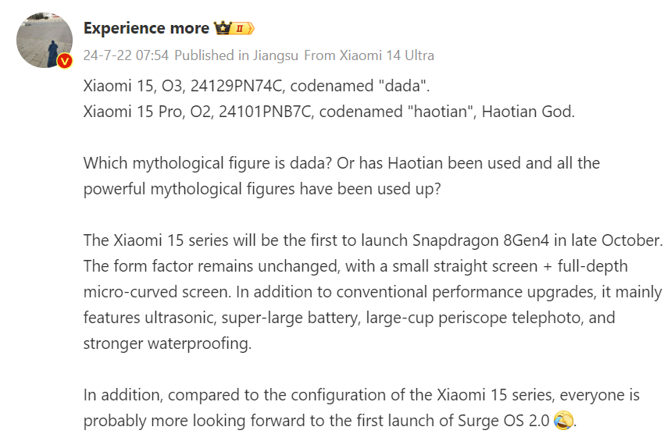Click the laughing-crying emoji at post end

(x=563, y=421)
